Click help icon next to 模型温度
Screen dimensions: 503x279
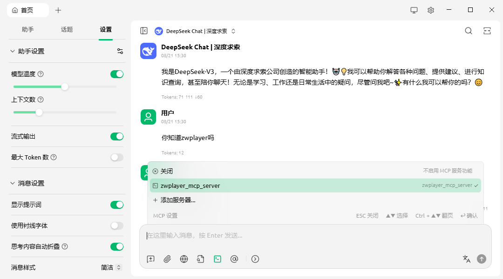click(41, 74)
